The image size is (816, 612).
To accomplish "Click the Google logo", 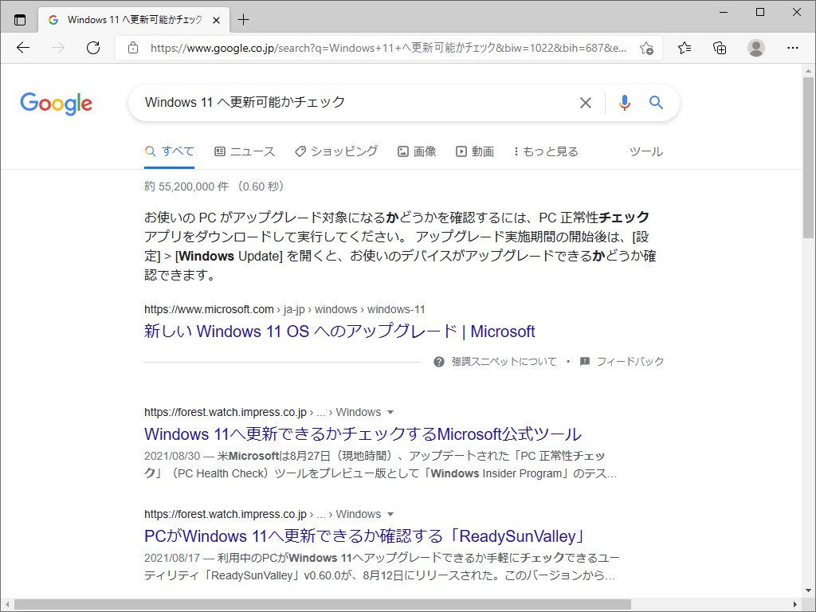I will coord(56,103).
